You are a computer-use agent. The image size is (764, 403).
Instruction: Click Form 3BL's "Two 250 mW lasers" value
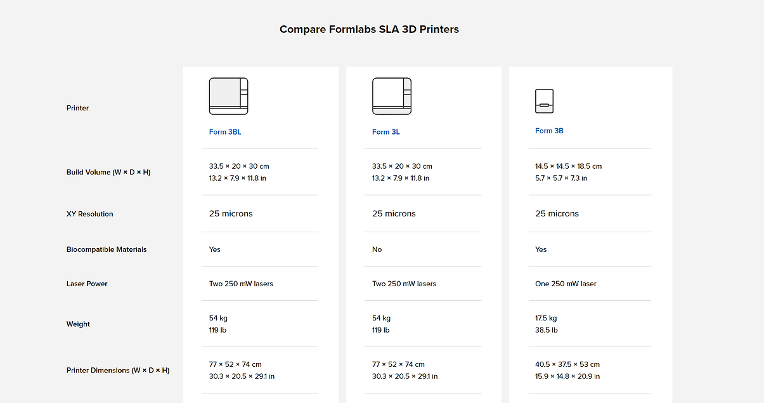(241, 284)
